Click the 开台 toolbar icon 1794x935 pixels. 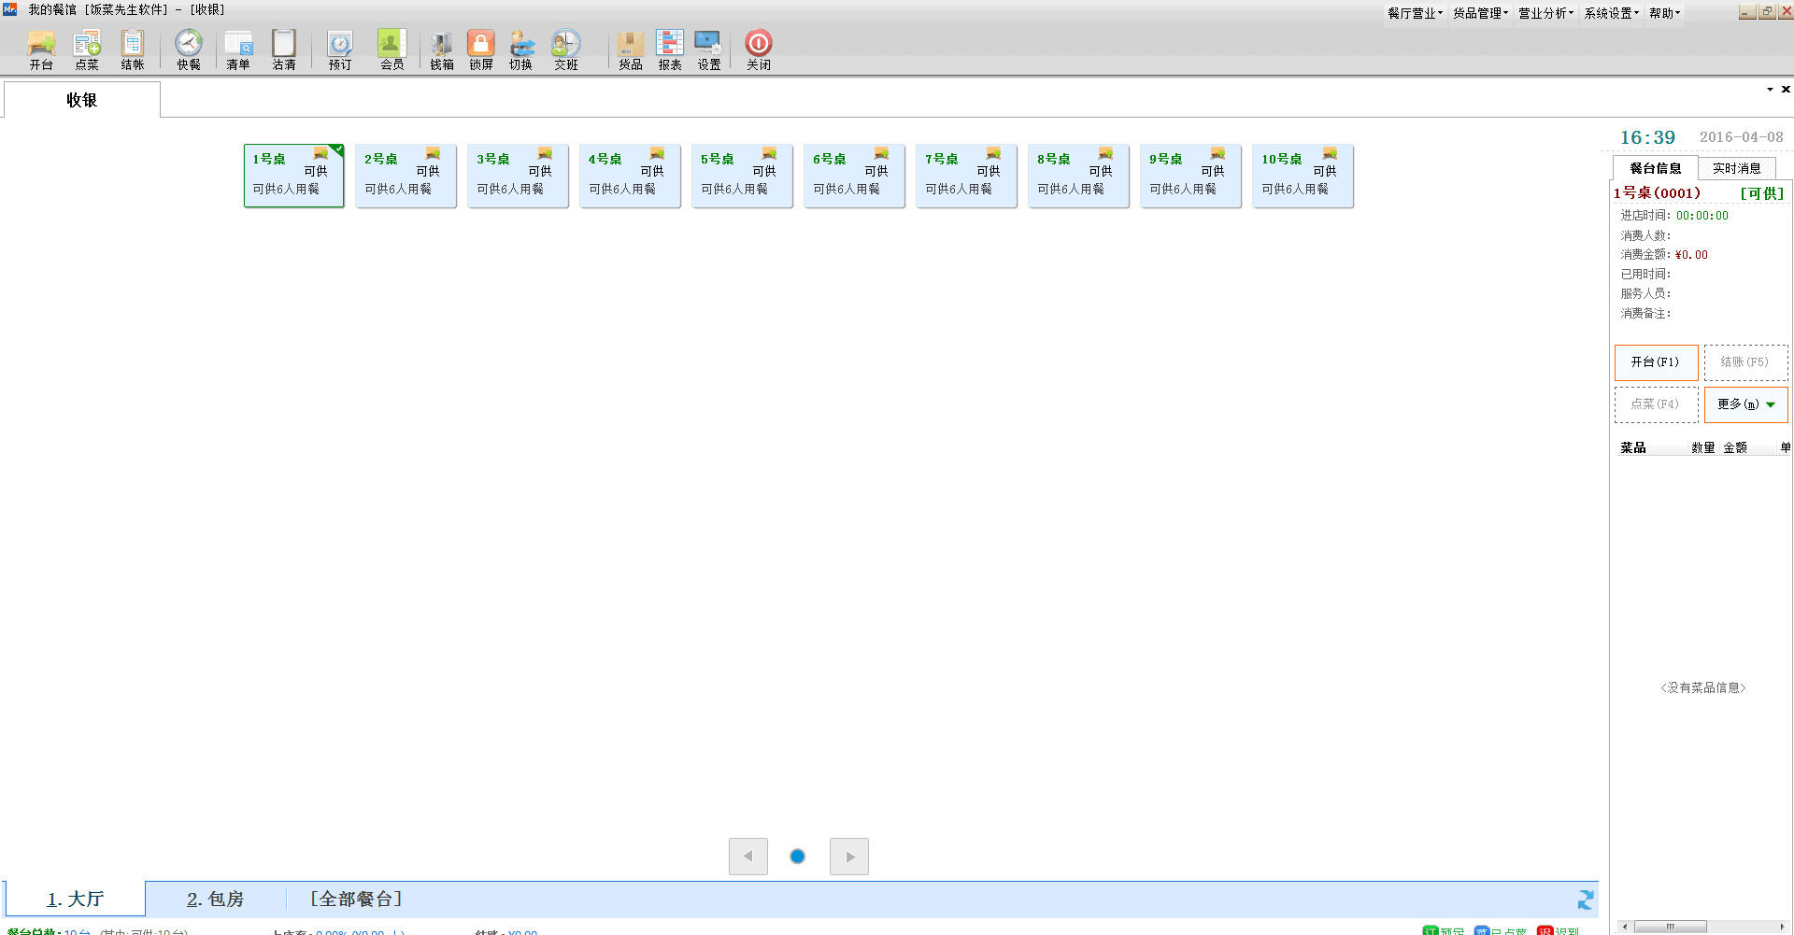pos(41,49)
